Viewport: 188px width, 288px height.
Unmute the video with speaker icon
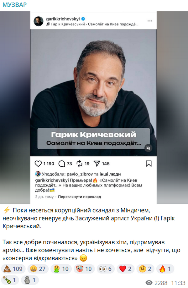click(148, 148)
